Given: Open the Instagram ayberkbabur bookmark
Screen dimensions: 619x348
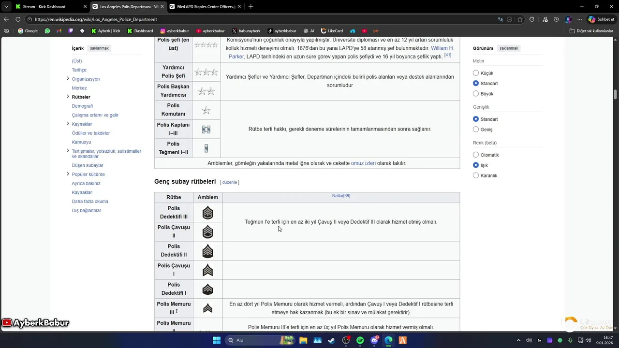Looking at the screenshot, I should (x=175, y=31).
